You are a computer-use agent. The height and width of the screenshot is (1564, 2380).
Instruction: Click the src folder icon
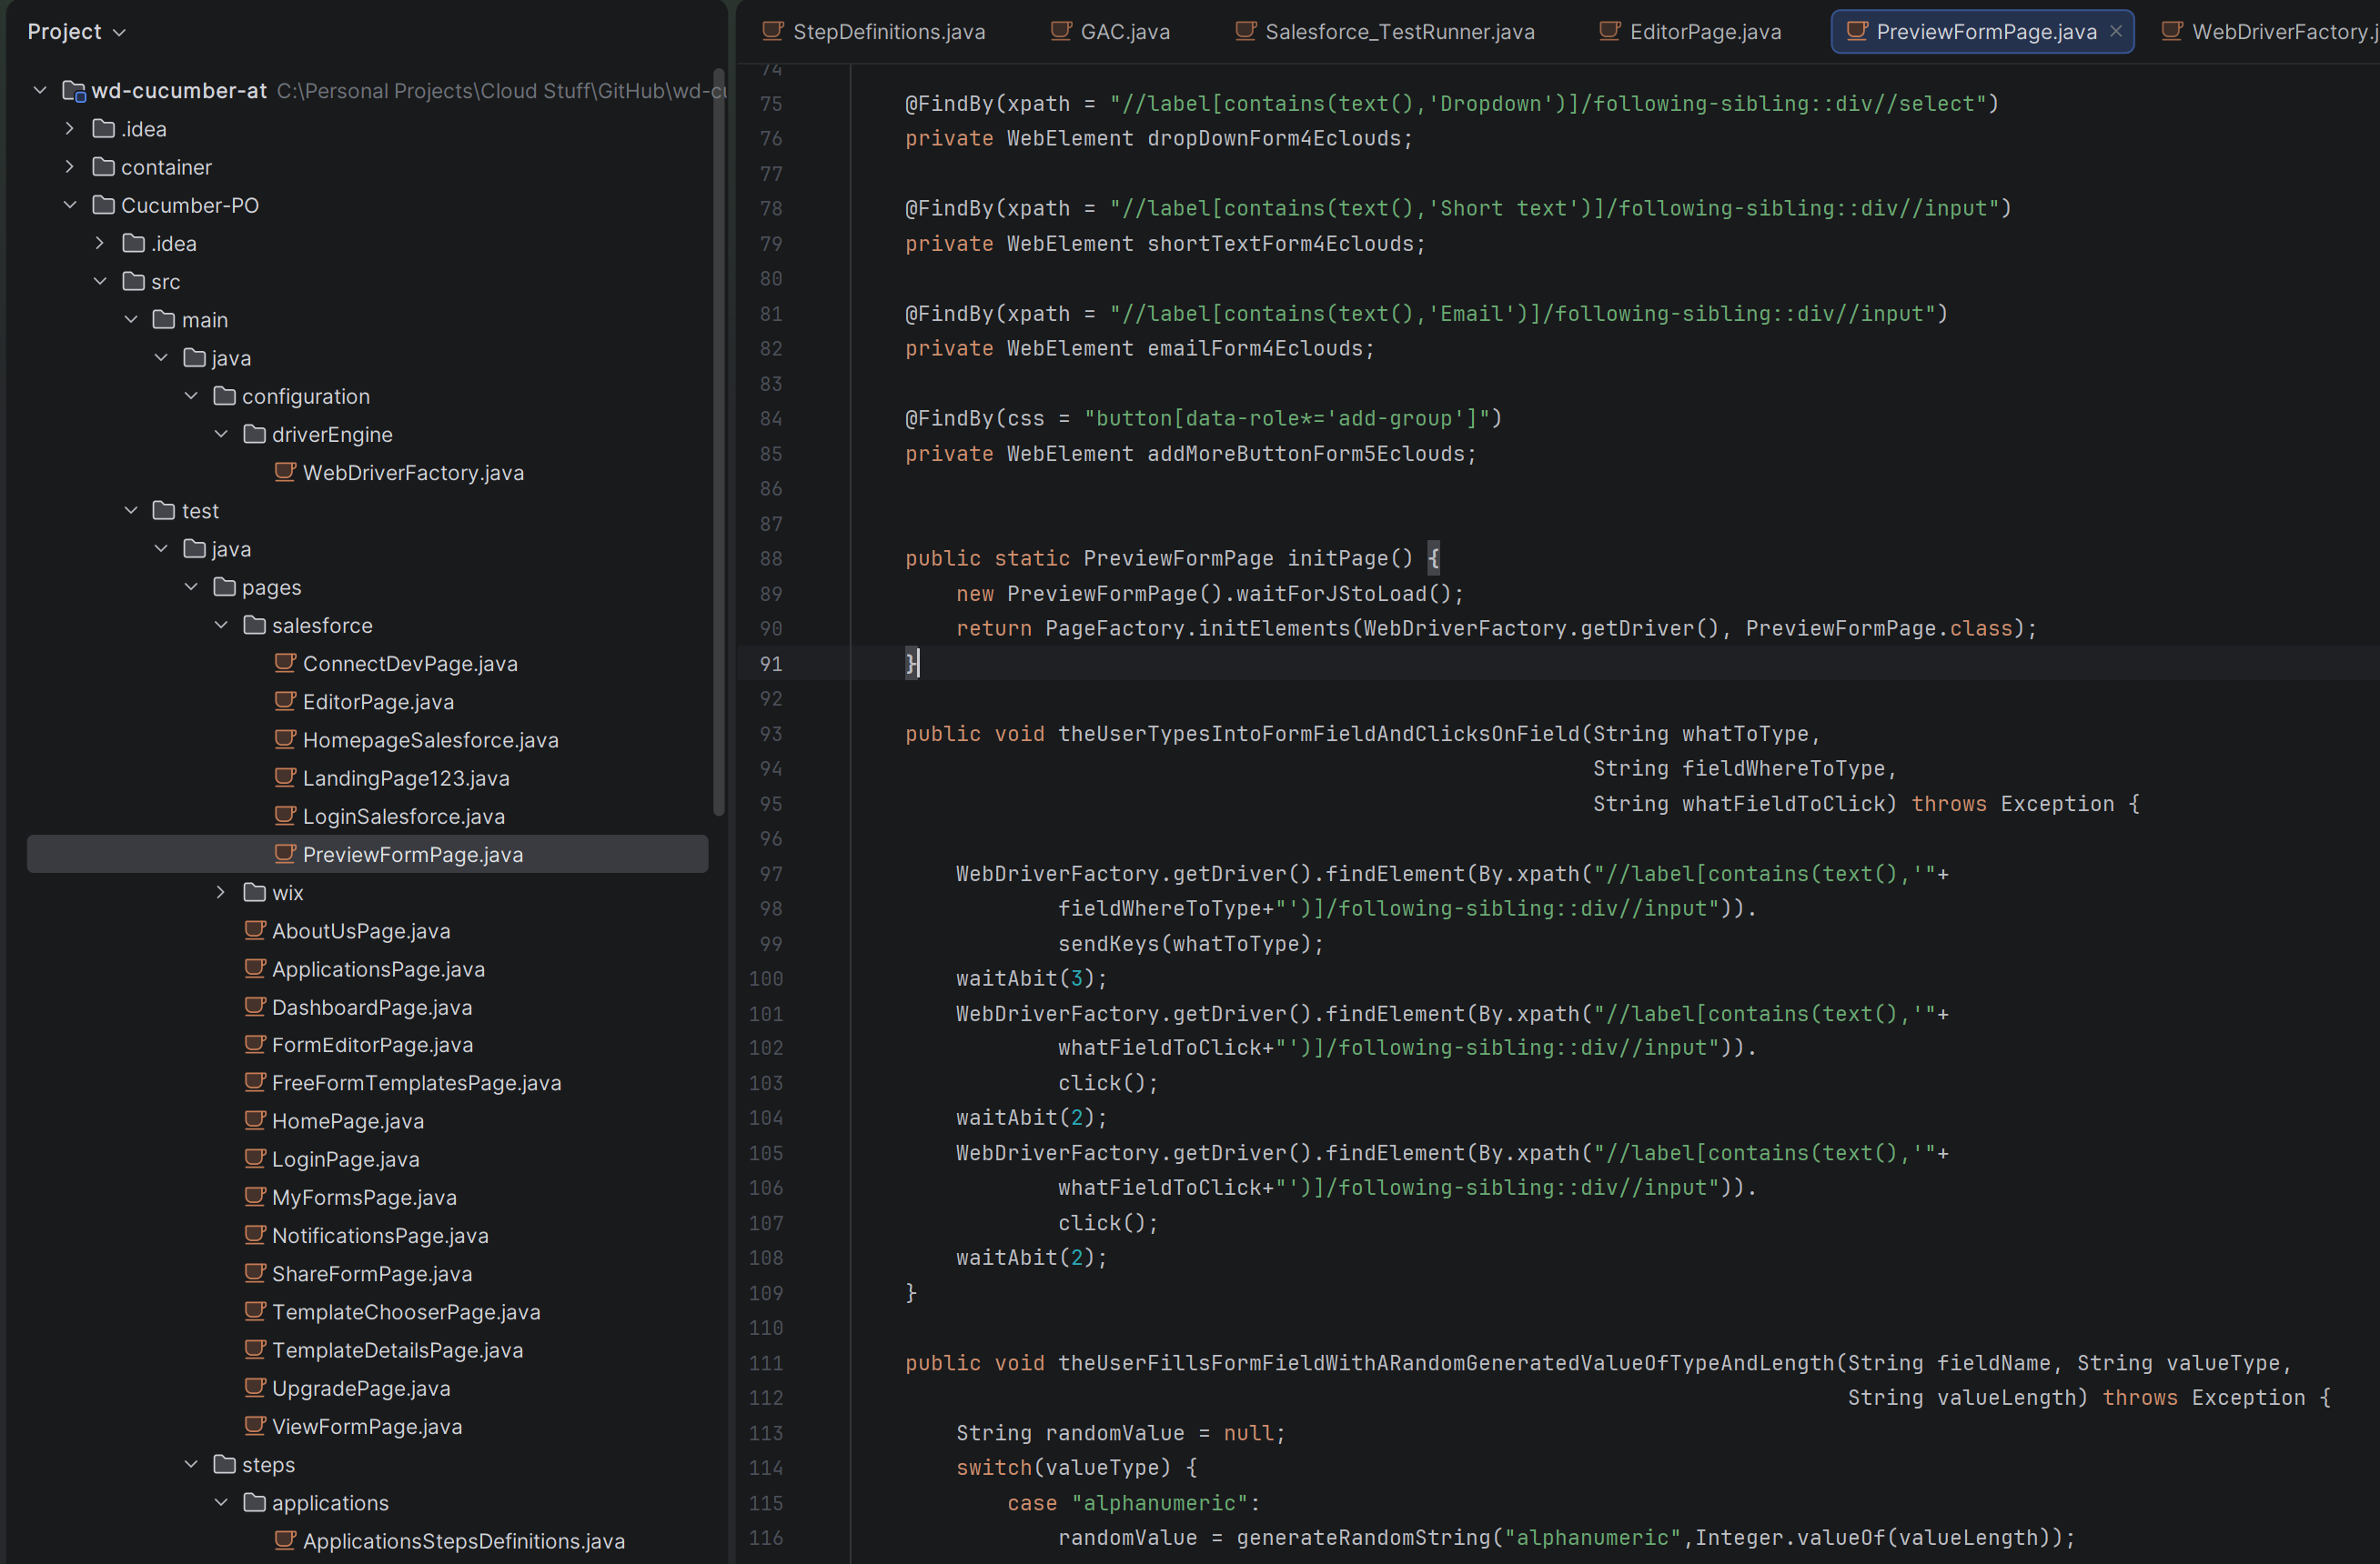click(134, 282)
